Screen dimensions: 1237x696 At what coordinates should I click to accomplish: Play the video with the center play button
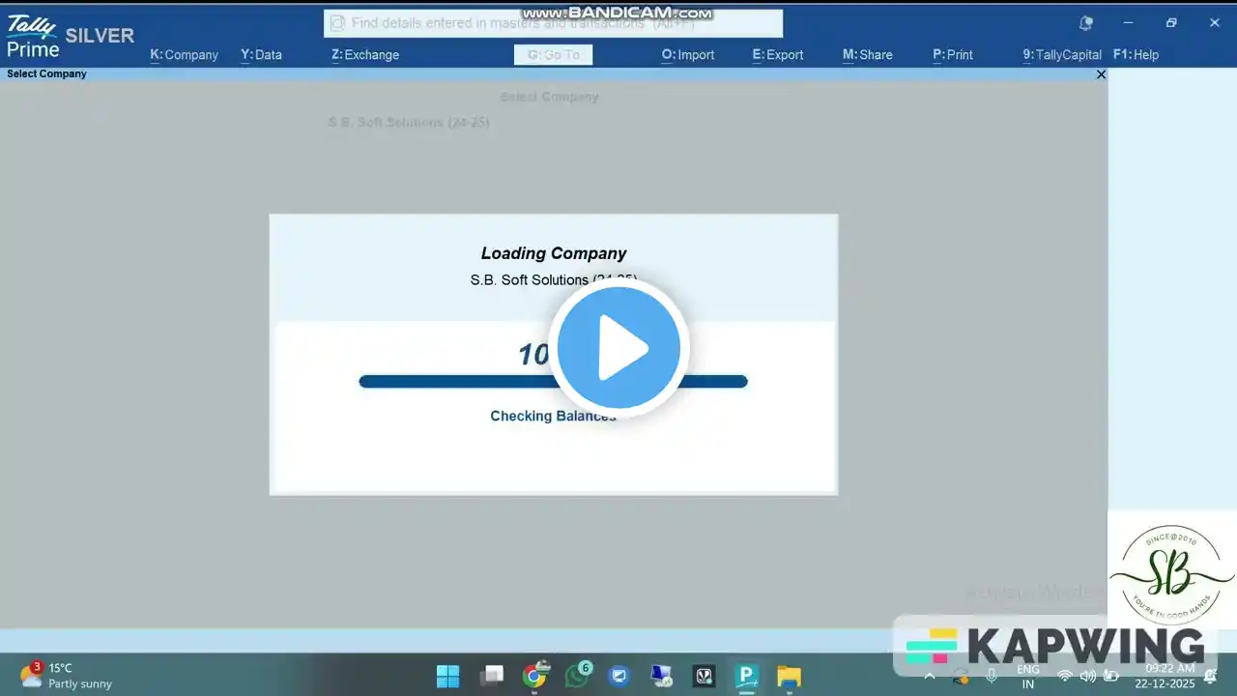pyautogui.click(x=619, y=347)
